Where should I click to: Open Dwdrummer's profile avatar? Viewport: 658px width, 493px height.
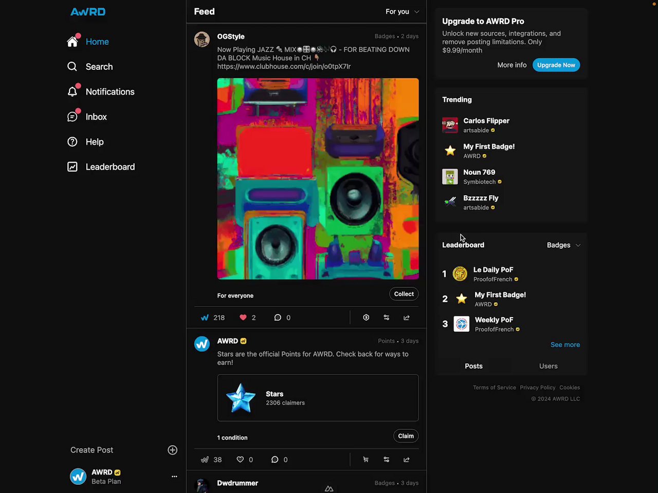click(202, 485)
